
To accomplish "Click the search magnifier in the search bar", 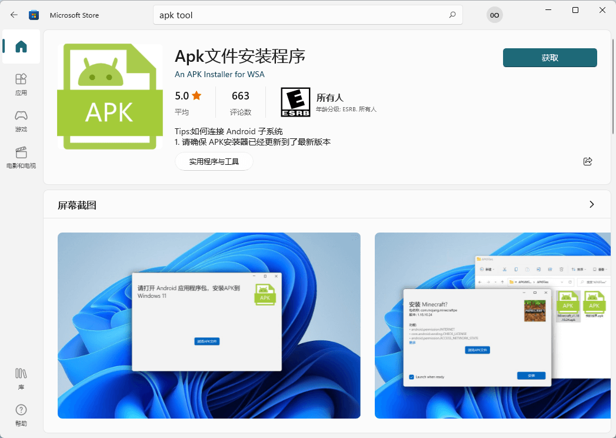I will pyautogui.click(x=452, y=15).
